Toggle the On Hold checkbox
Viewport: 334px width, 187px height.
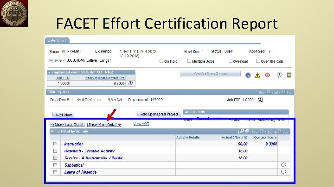[161, 61]
